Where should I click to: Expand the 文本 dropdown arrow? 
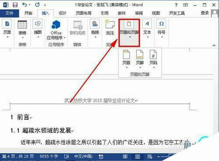(148, 37)
